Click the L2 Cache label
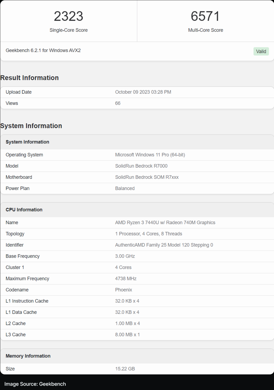Image resolution: width=274 pixels, height=390 pixels. [x=16, y=323]
